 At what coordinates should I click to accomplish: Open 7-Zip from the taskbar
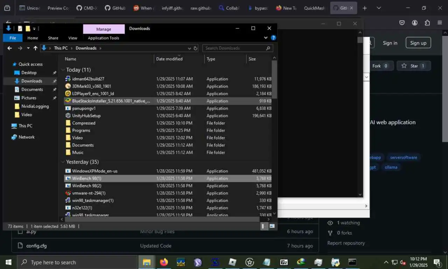[283, 262]
